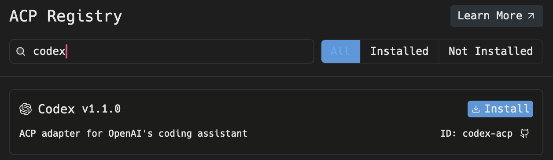
Task: Switch filter to Installed
Action: point(399,51)
